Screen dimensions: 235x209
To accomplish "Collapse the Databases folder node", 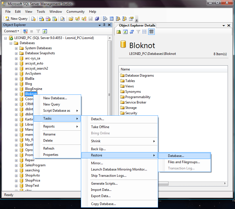I will [11, 43].
